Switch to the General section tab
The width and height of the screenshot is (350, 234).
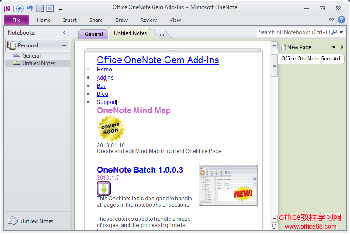[x=94, y=34]
